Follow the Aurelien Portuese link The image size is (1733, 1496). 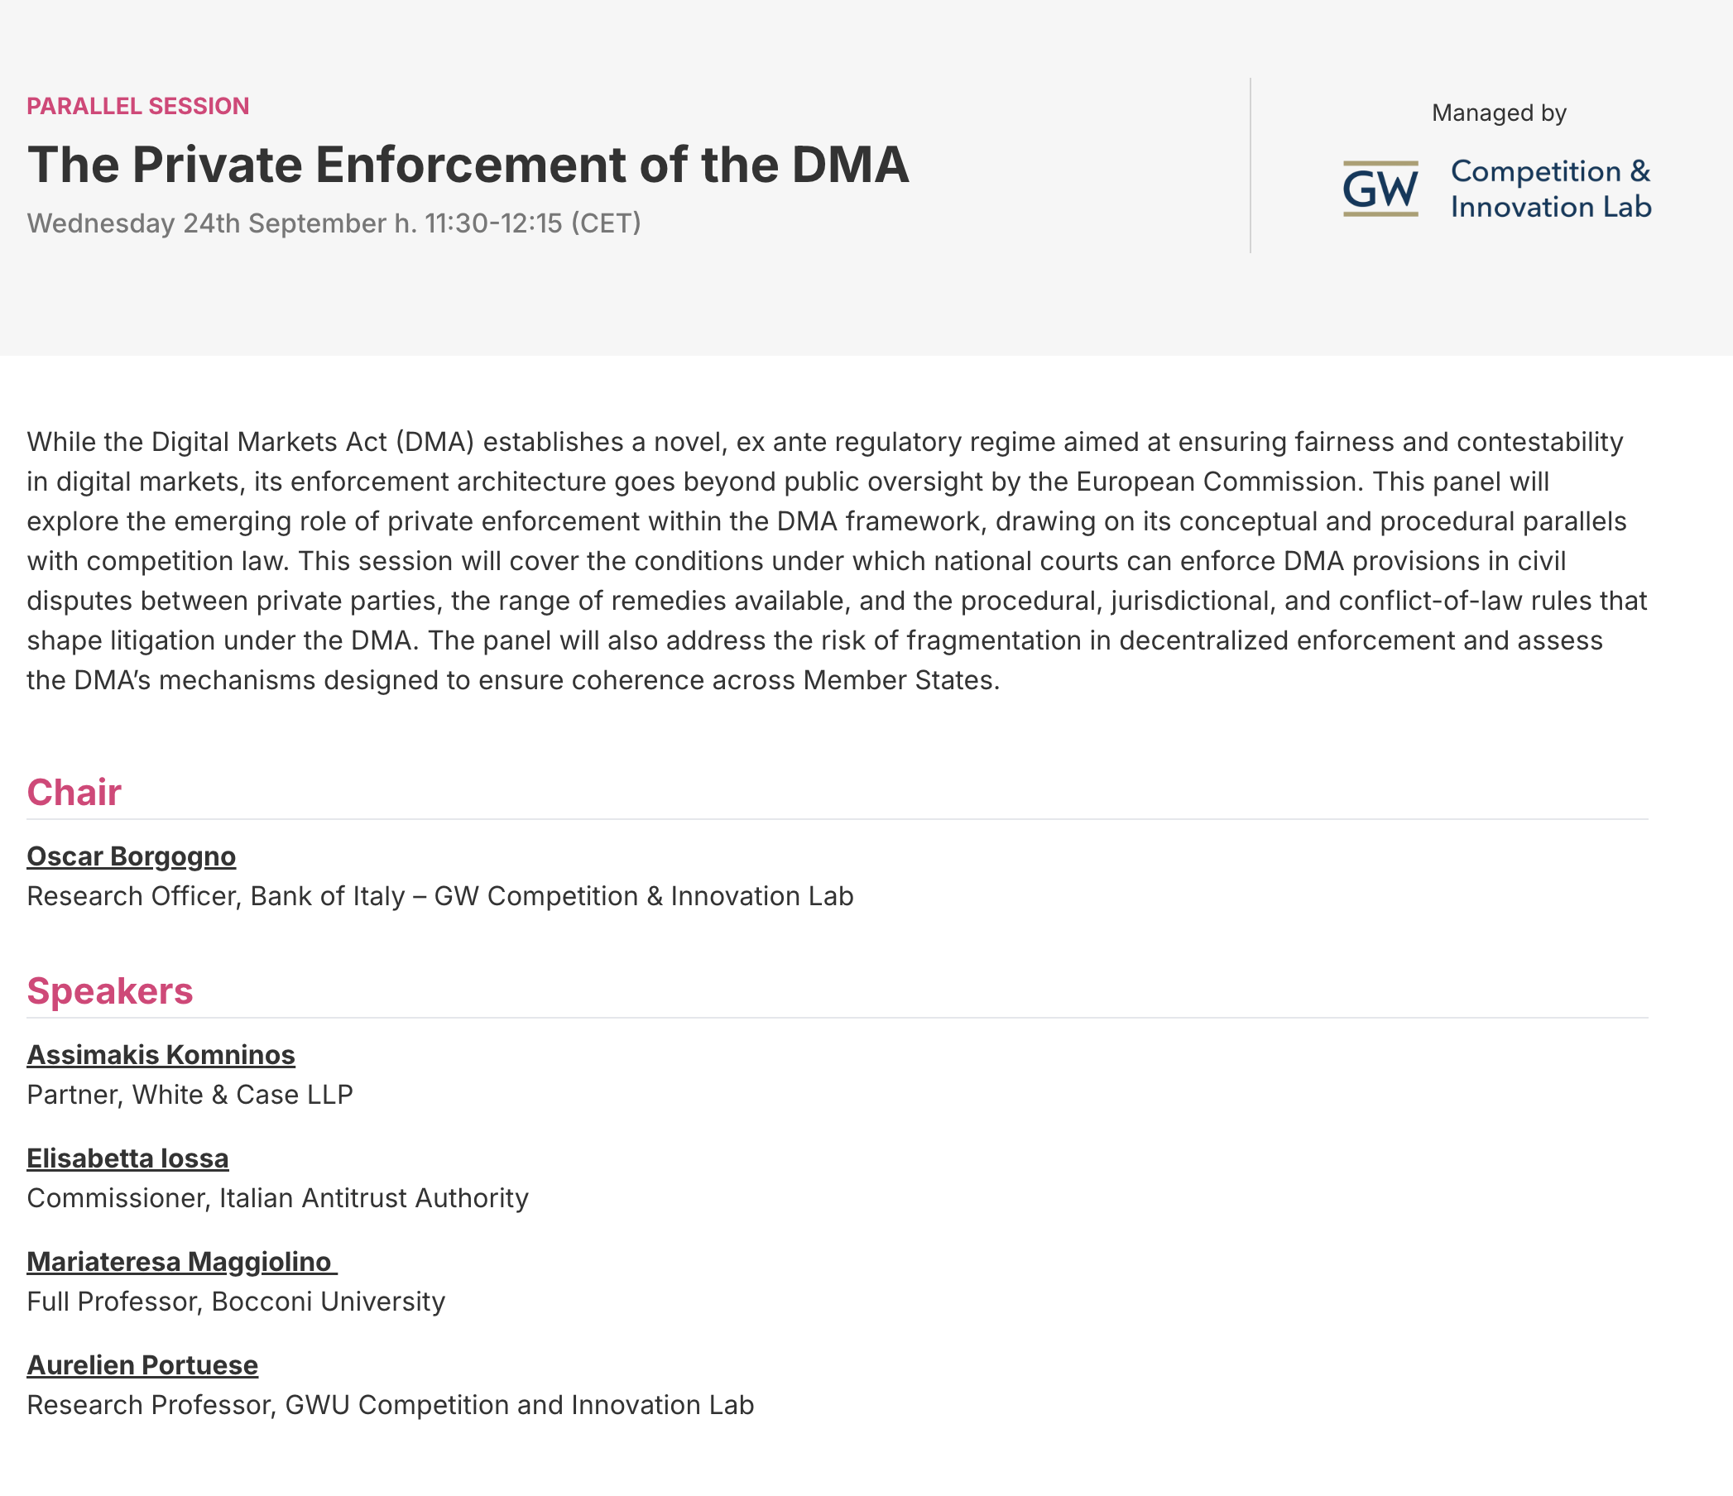[142, 1364]
